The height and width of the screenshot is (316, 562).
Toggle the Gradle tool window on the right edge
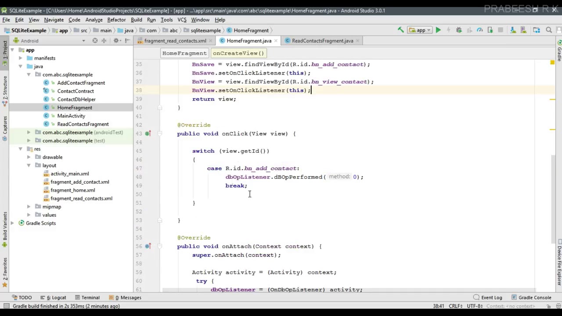coord(559,51)
